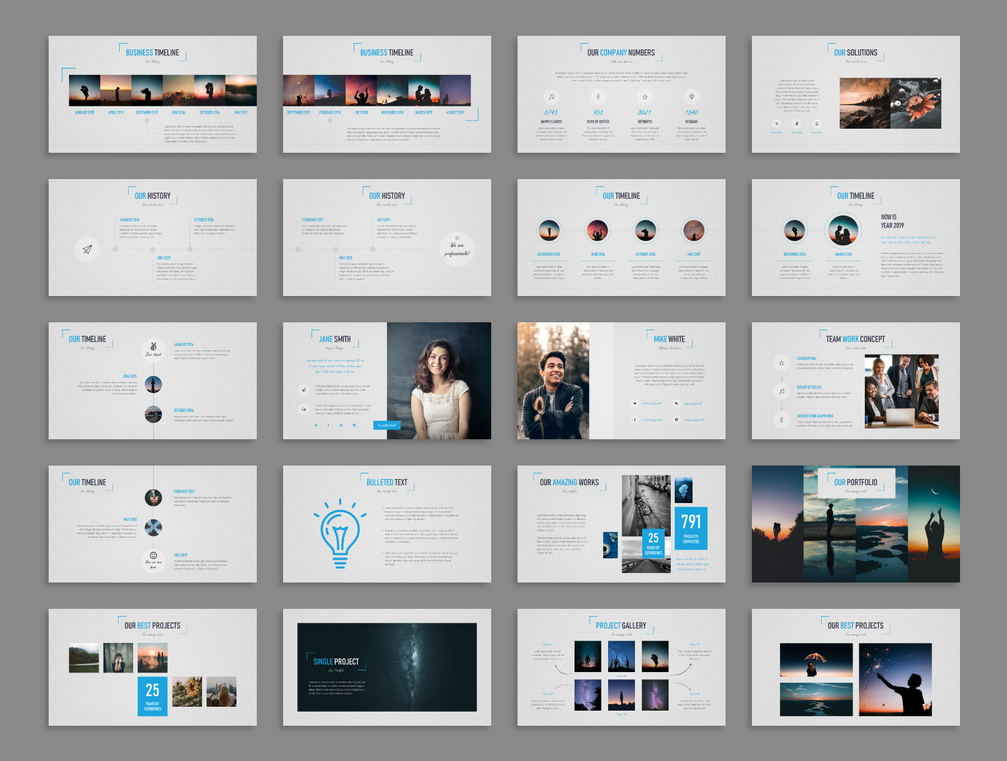
Task: Click the smiley face icon on timeline slide
Action: pos(153,556)
